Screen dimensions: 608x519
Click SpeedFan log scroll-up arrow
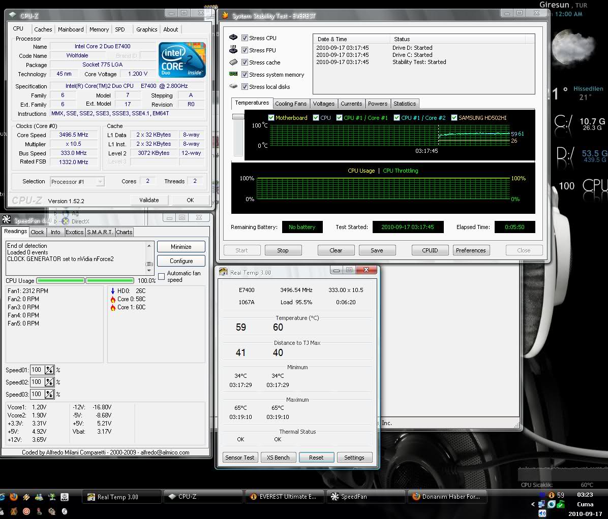(x=149, y=246)
